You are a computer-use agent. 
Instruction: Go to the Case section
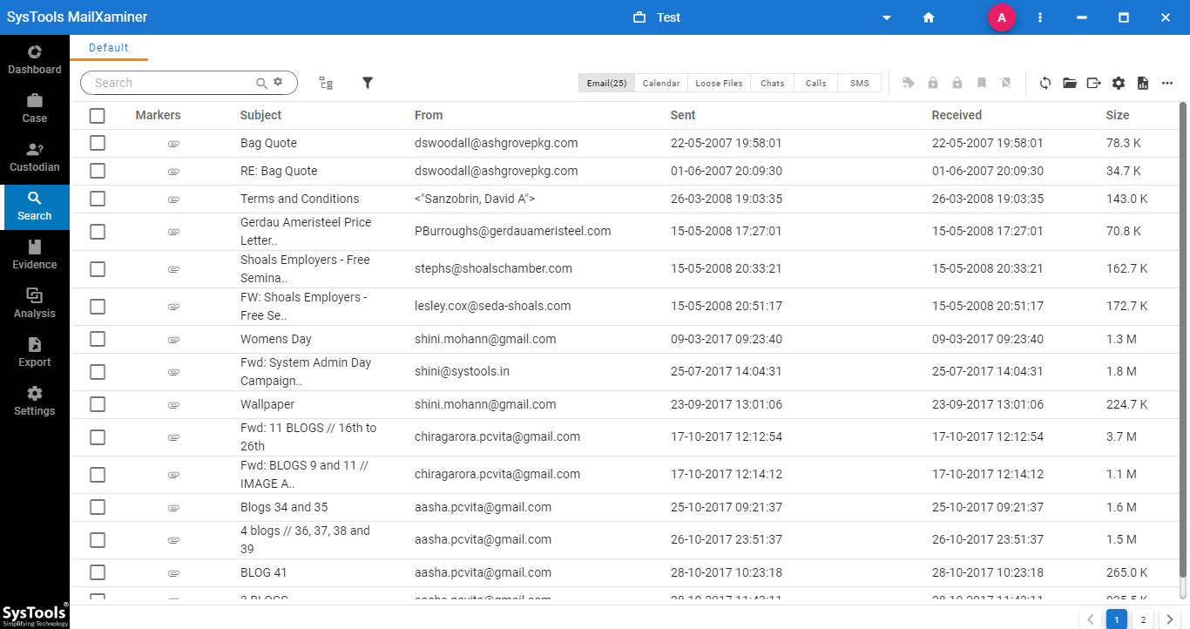point(35,108)
